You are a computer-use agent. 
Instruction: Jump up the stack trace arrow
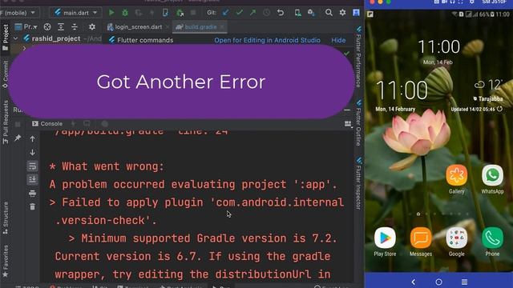pyautogui.click(x=32, y=138)
